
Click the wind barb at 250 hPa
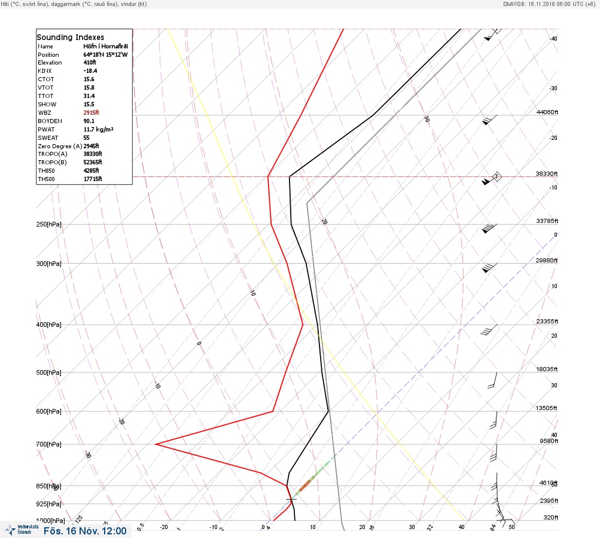click(489, 228)
